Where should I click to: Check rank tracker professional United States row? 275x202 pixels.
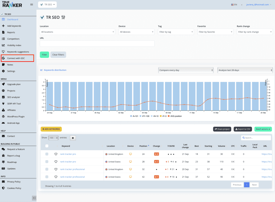(x=47, y=177)
